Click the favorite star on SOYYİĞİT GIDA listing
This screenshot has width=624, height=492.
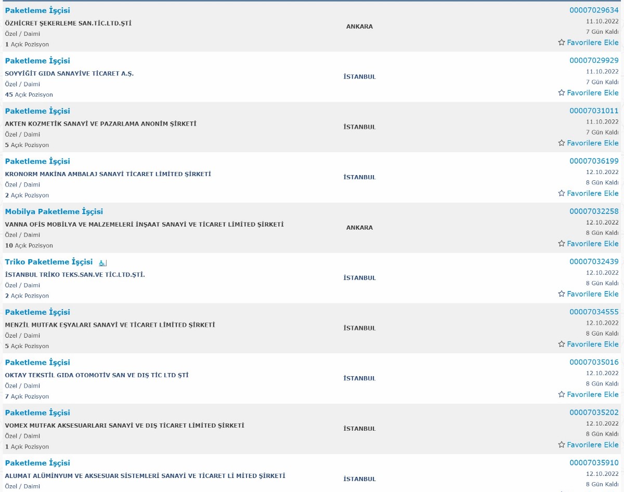point(561,93)
